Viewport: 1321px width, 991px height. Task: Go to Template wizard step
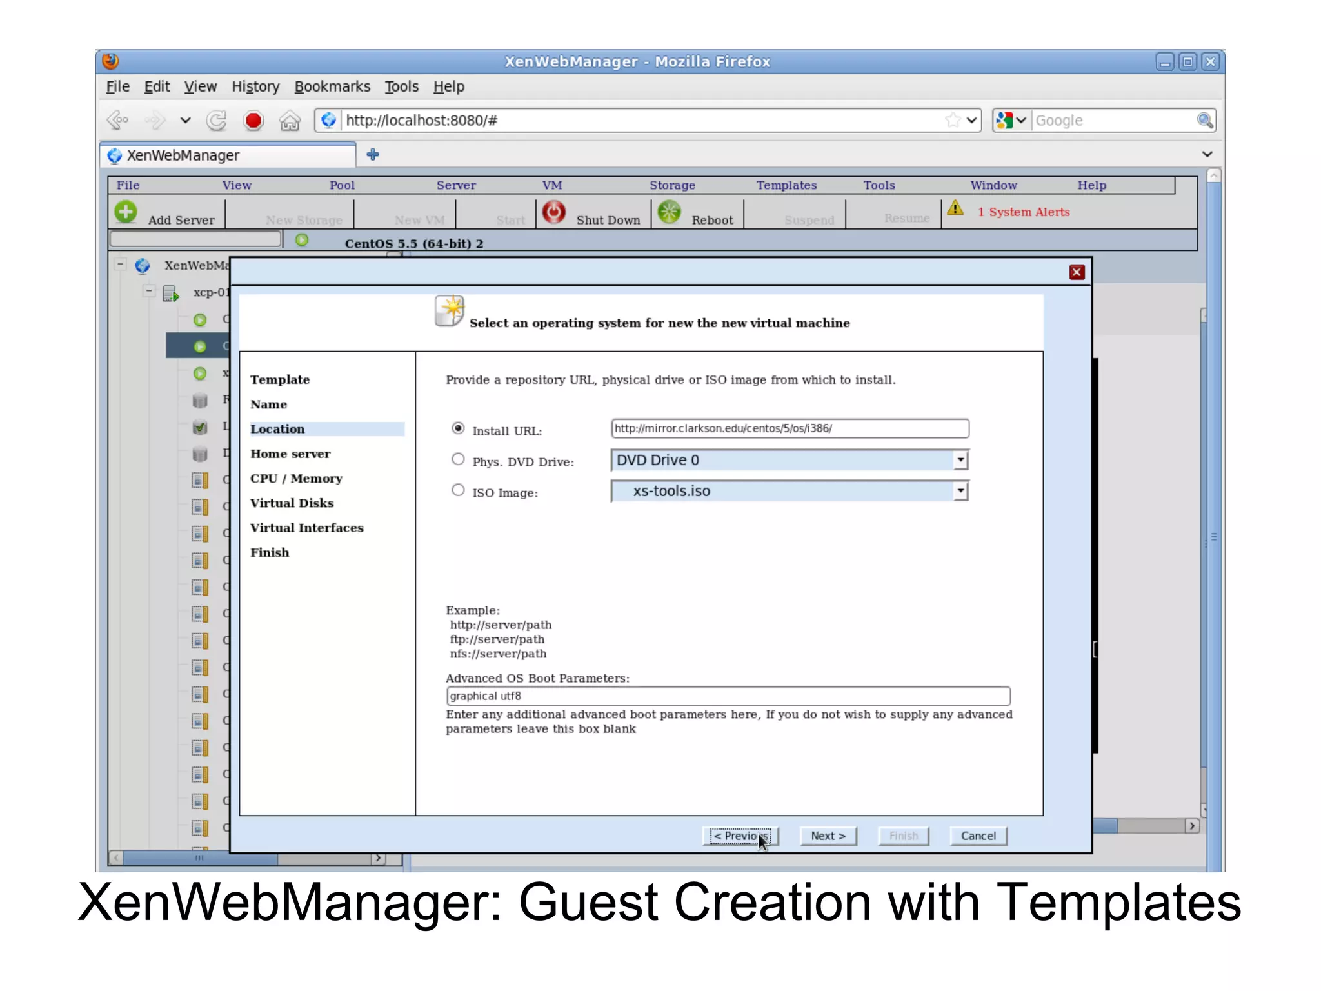pos(280,379)
